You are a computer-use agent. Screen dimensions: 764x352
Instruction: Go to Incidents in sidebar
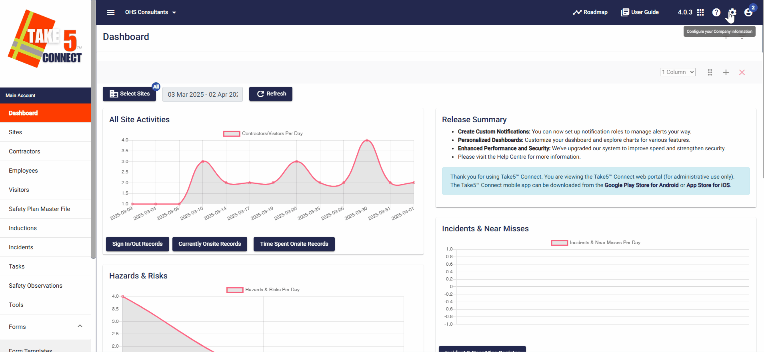coord(46,247)
